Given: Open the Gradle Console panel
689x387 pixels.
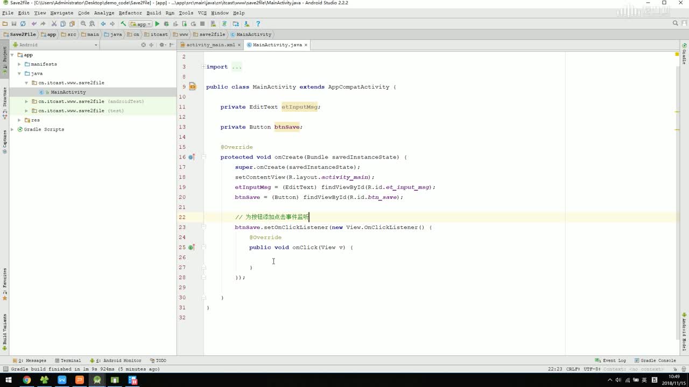Looking at the screenshot, I should tap(655, 361).
